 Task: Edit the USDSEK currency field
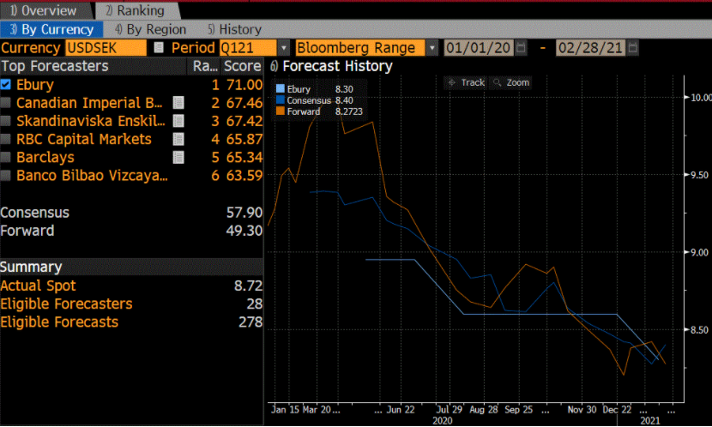click(106, 48)
